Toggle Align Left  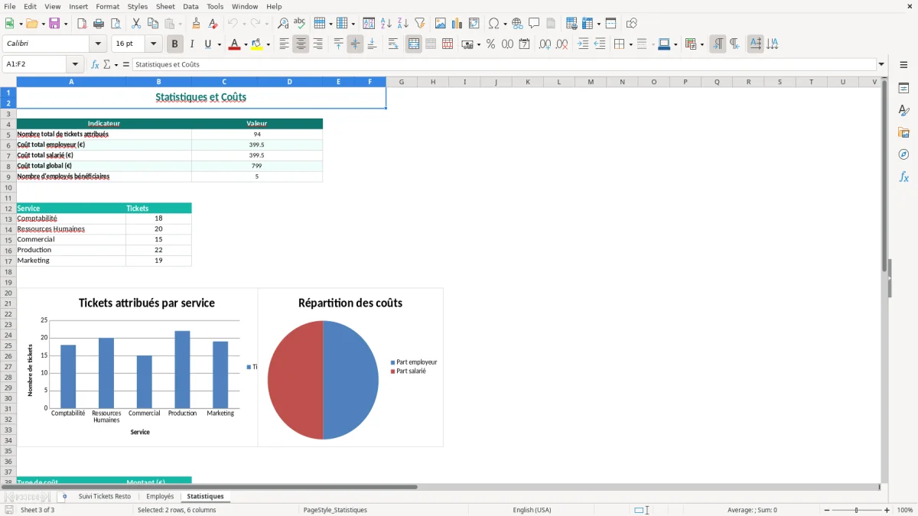click(x=285, y=44)
